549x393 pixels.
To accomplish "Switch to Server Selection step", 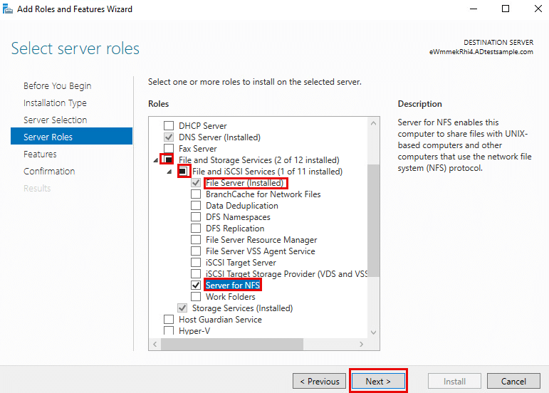I will point(55,120).
